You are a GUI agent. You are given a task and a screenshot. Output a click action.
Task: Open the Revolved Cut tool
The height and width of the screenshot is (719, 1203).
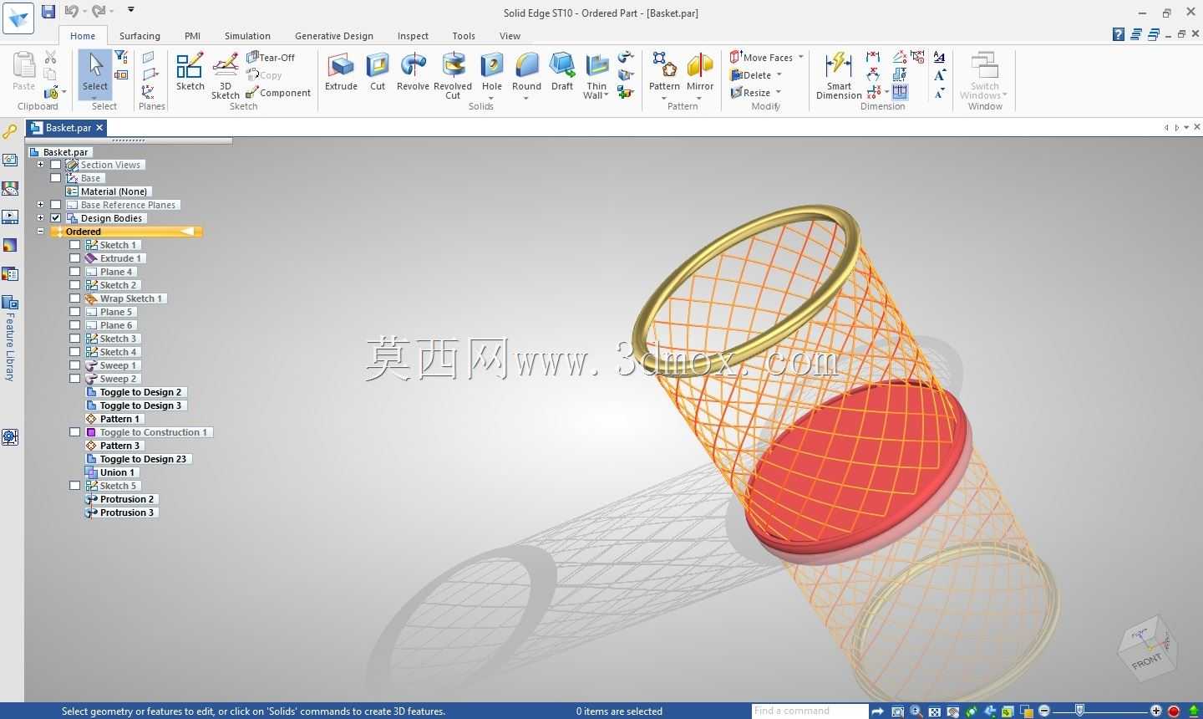(x=453, y=75)
